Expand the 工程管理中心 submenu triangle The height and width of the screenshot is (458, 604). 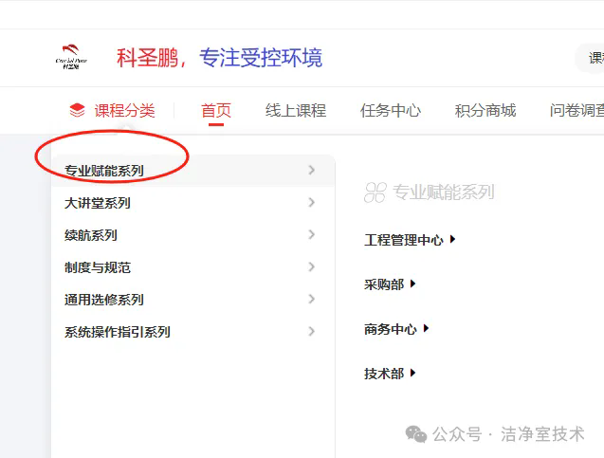click(x=453, y=240)
